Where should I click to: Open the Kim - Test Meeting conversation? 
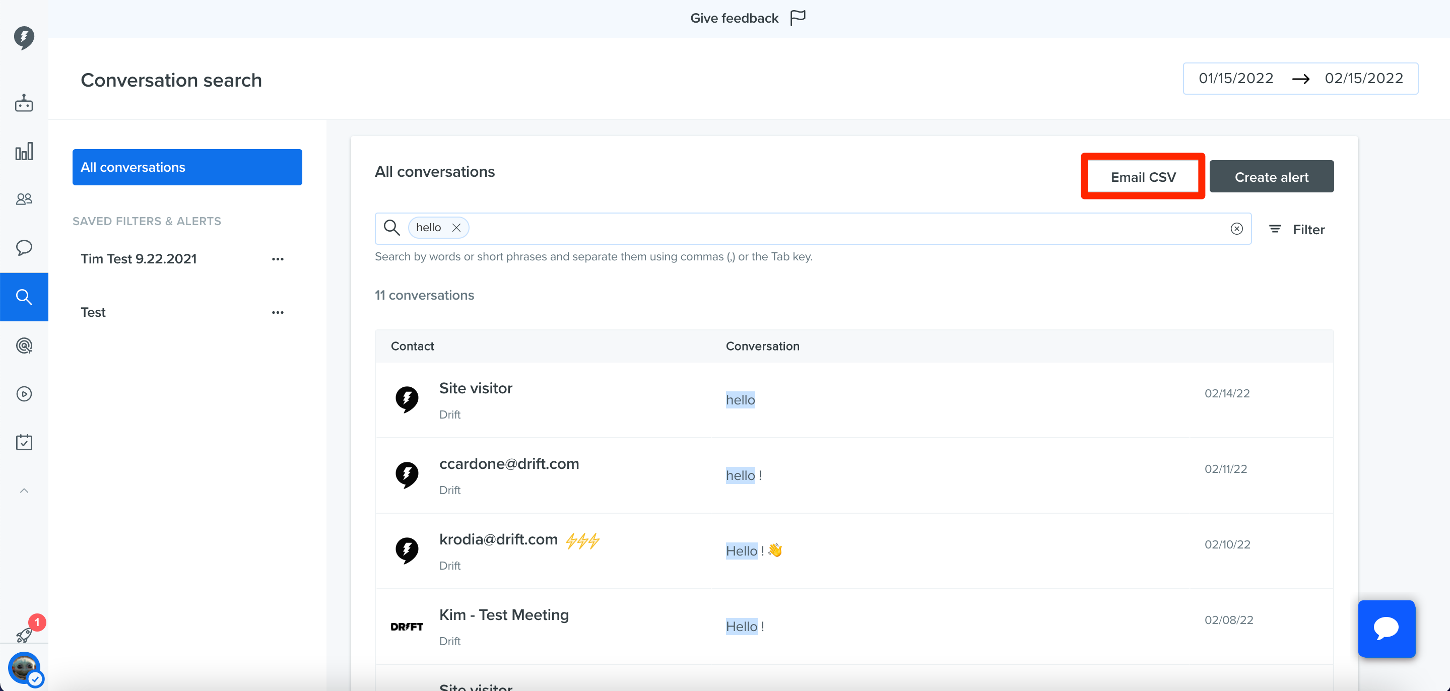[854, 627]
